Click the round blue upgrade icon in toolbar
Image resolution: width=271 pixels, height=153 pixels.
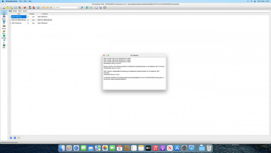tap(96, 8)
